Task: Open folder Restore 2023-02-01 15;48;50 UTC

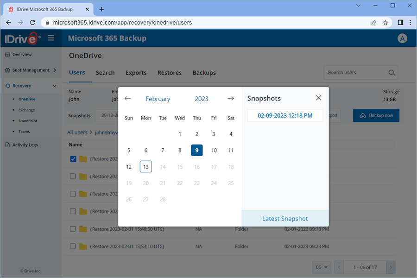Action: [x=127, y=229]
